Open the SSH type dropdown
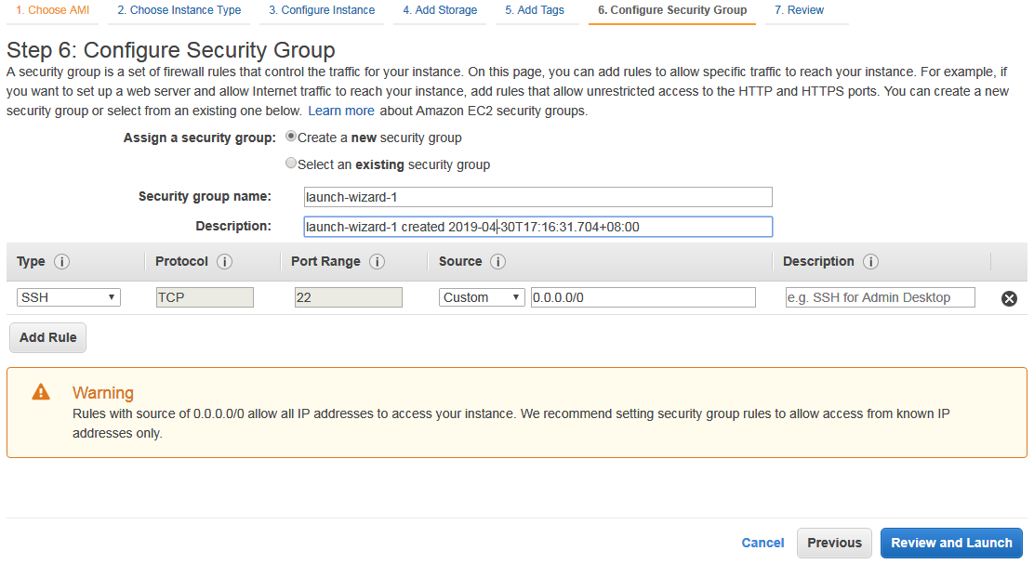 69,297
